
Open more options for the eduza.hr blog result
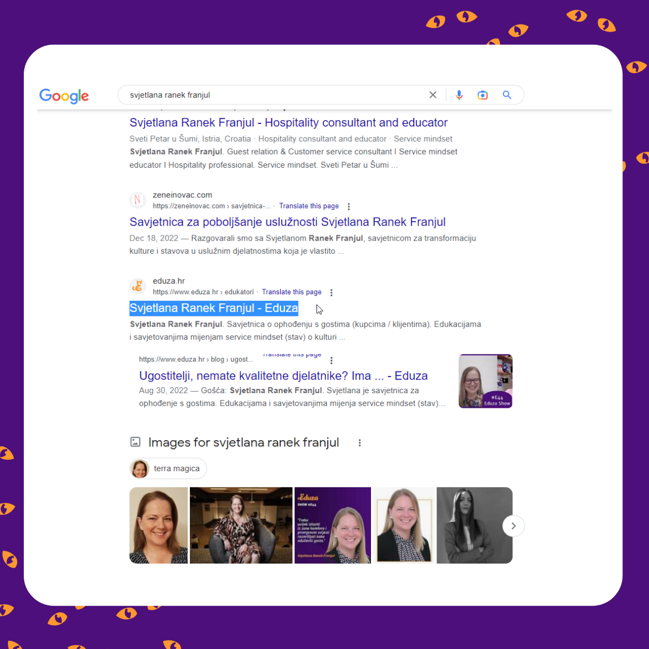[332, 360]
